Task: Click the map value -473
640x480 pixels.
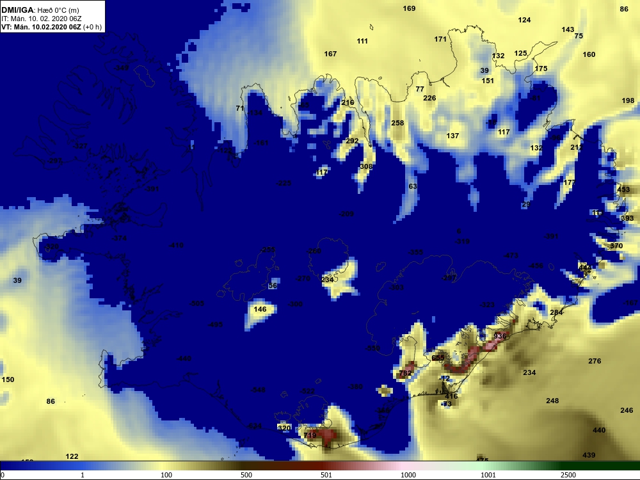Action: point(511,255)
